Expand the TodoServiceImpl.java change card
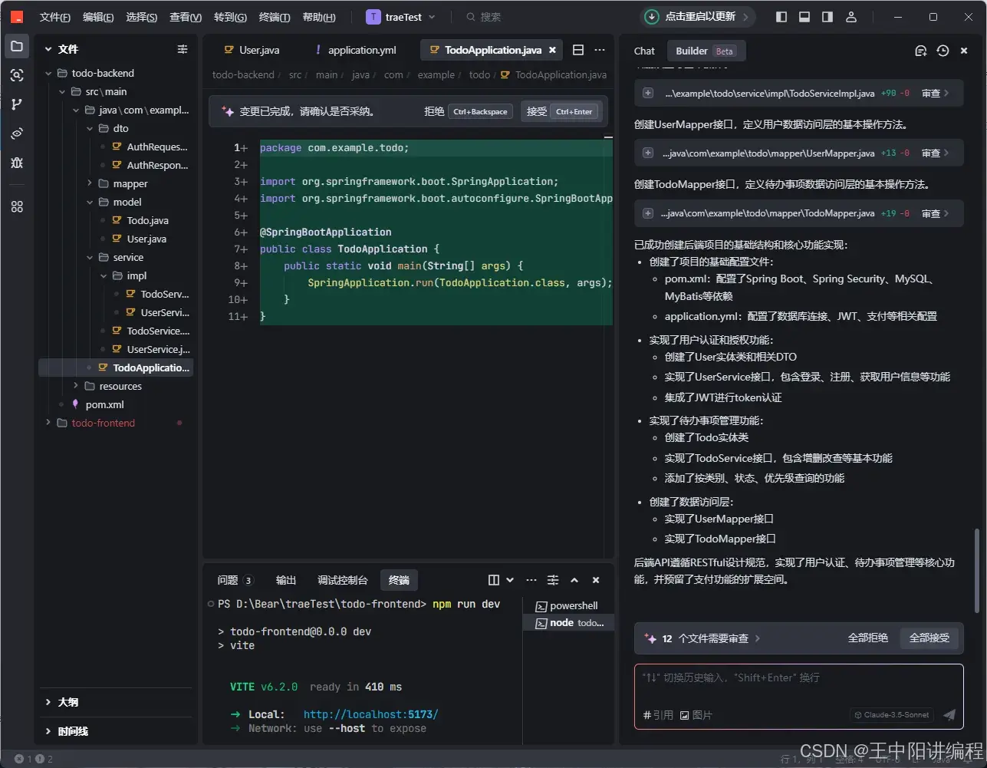This screenshot has width=987, height=768. (648, 93)
